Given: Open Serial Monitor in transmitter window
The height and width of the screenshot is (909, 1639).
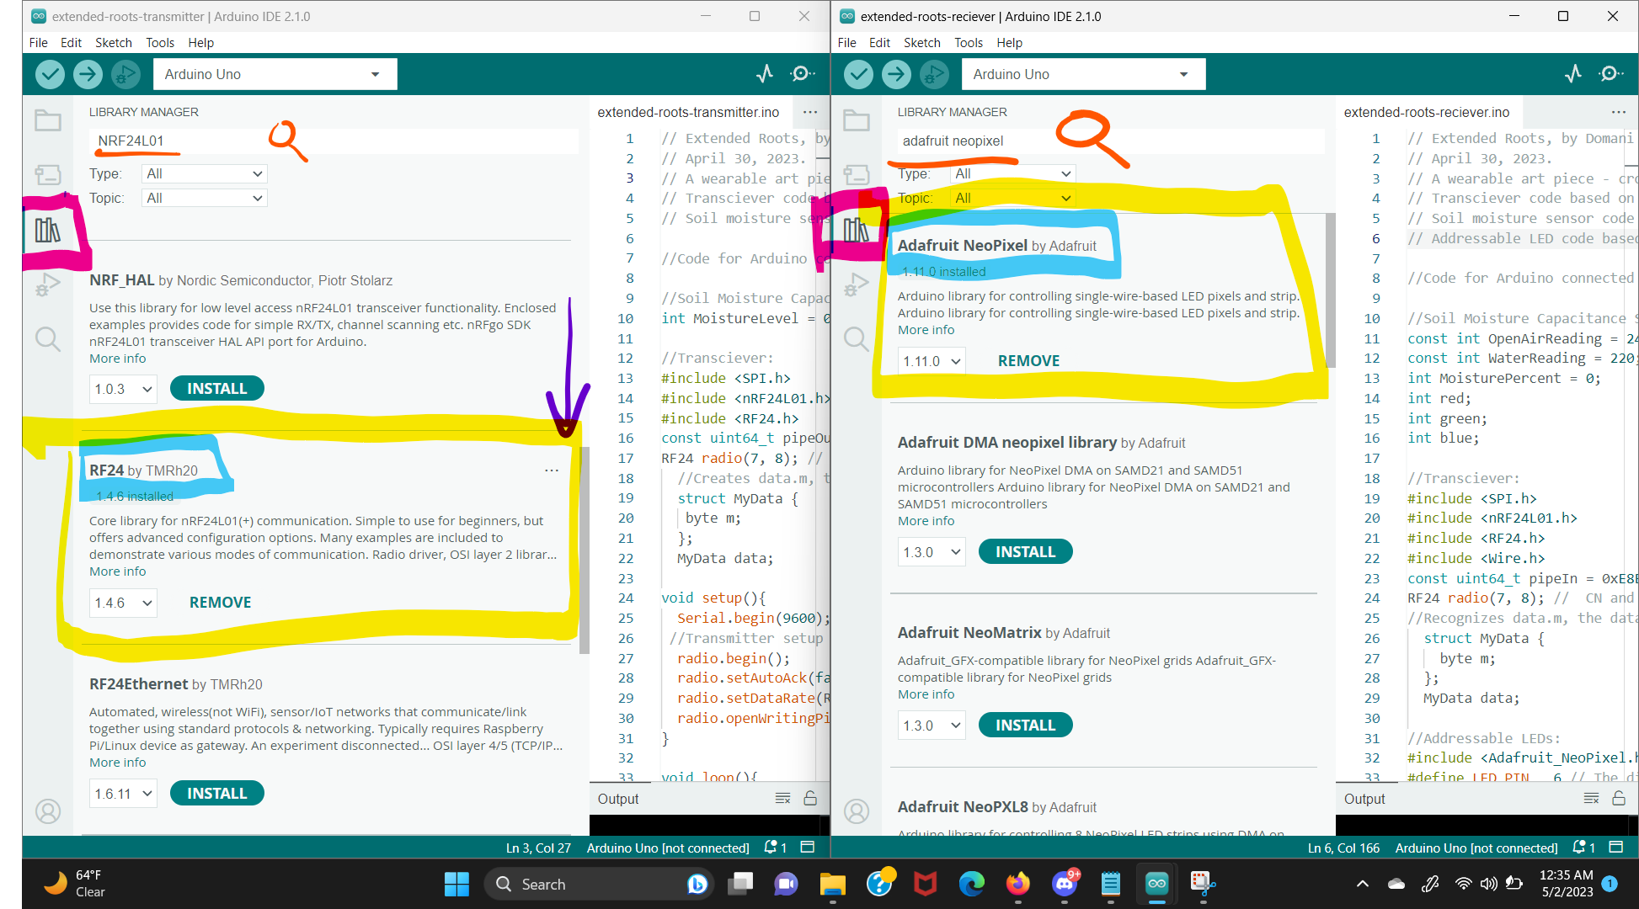Looking at the screenshot, I should (x=803, y=74).
